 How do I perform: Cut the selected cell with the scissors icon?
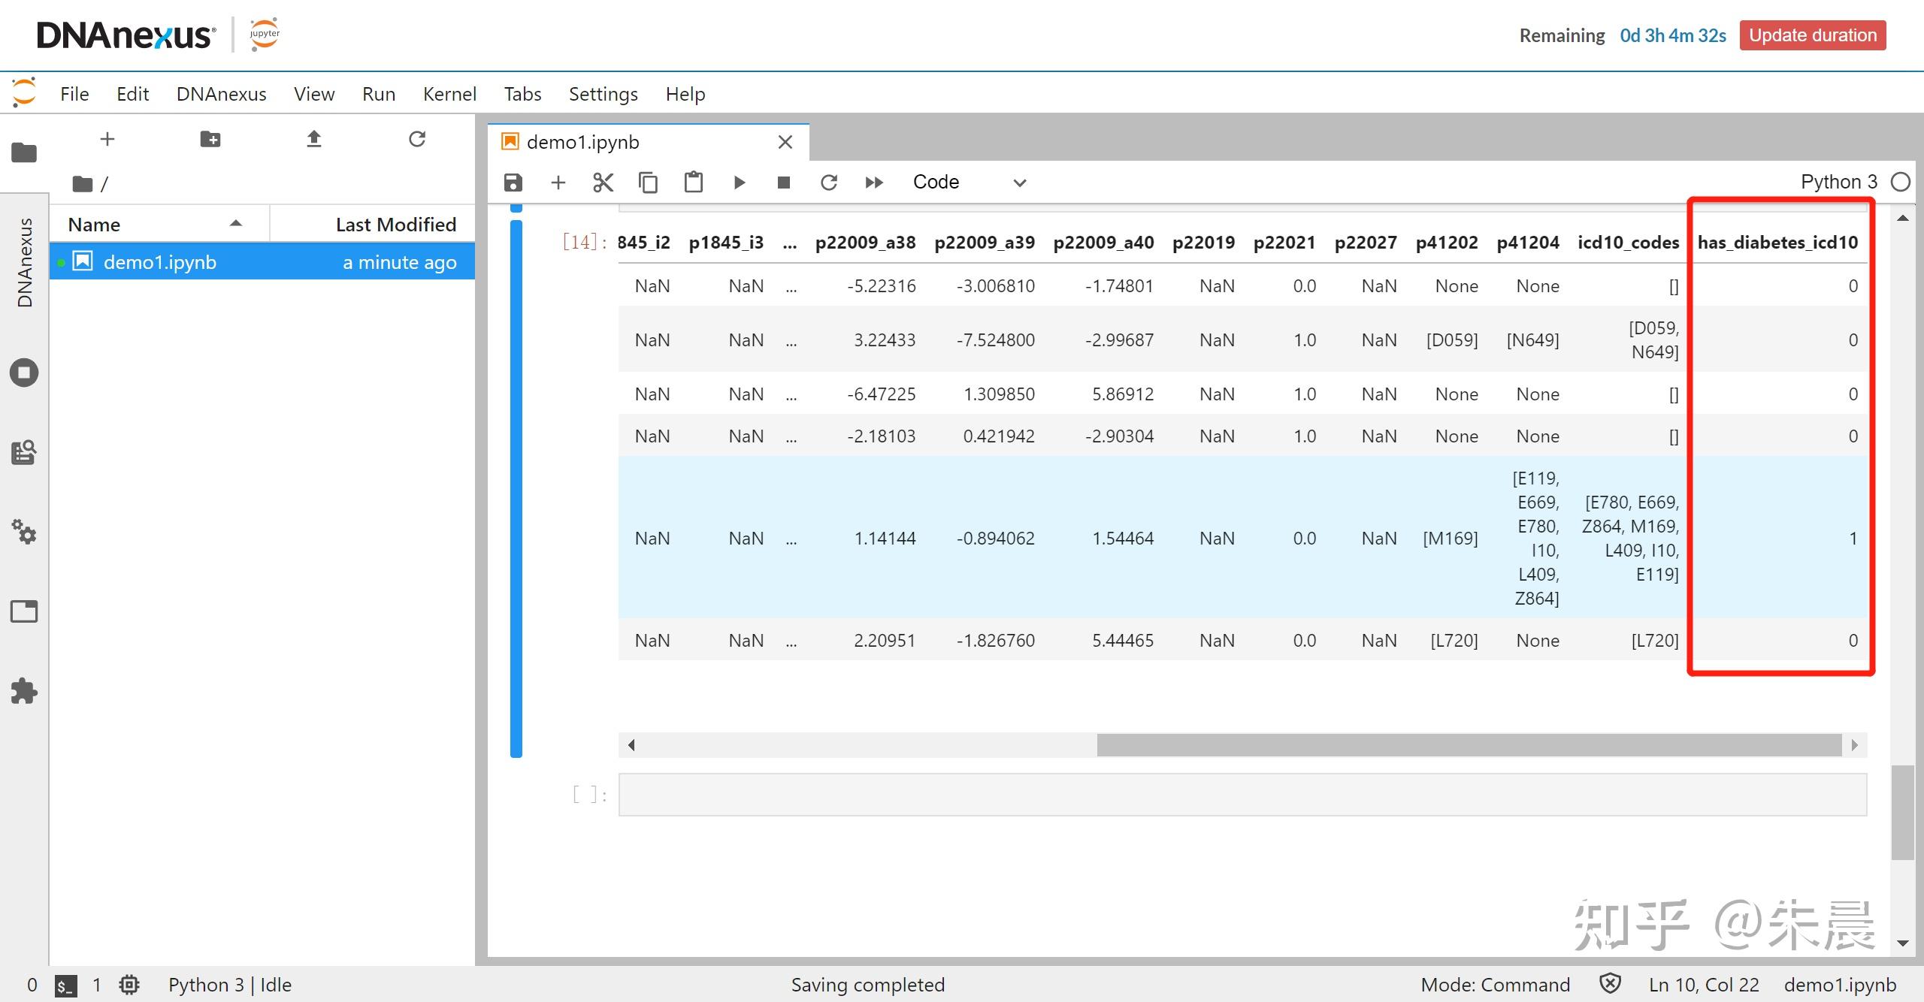[x=603, y=183]
